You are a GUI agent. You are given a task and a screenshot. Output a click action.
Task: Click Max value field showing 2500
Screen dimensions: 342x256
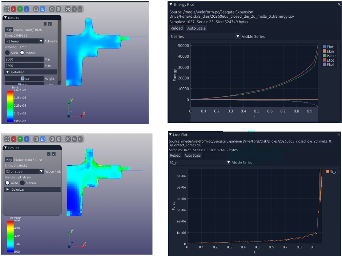(24, 66)
